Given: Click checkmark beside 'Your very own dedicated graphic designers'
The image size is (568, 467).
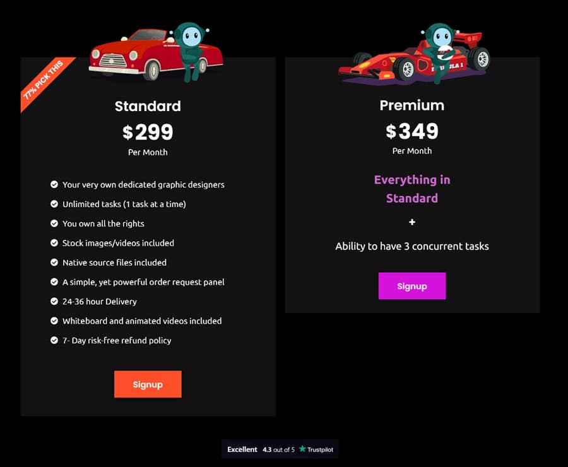Looking at the screenshot, I should (x=54, y=184).
